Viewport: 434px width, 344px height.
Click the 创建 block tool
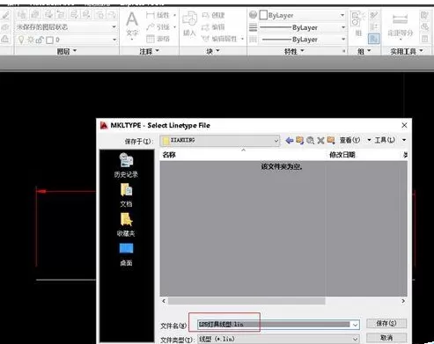coord(213,15)
